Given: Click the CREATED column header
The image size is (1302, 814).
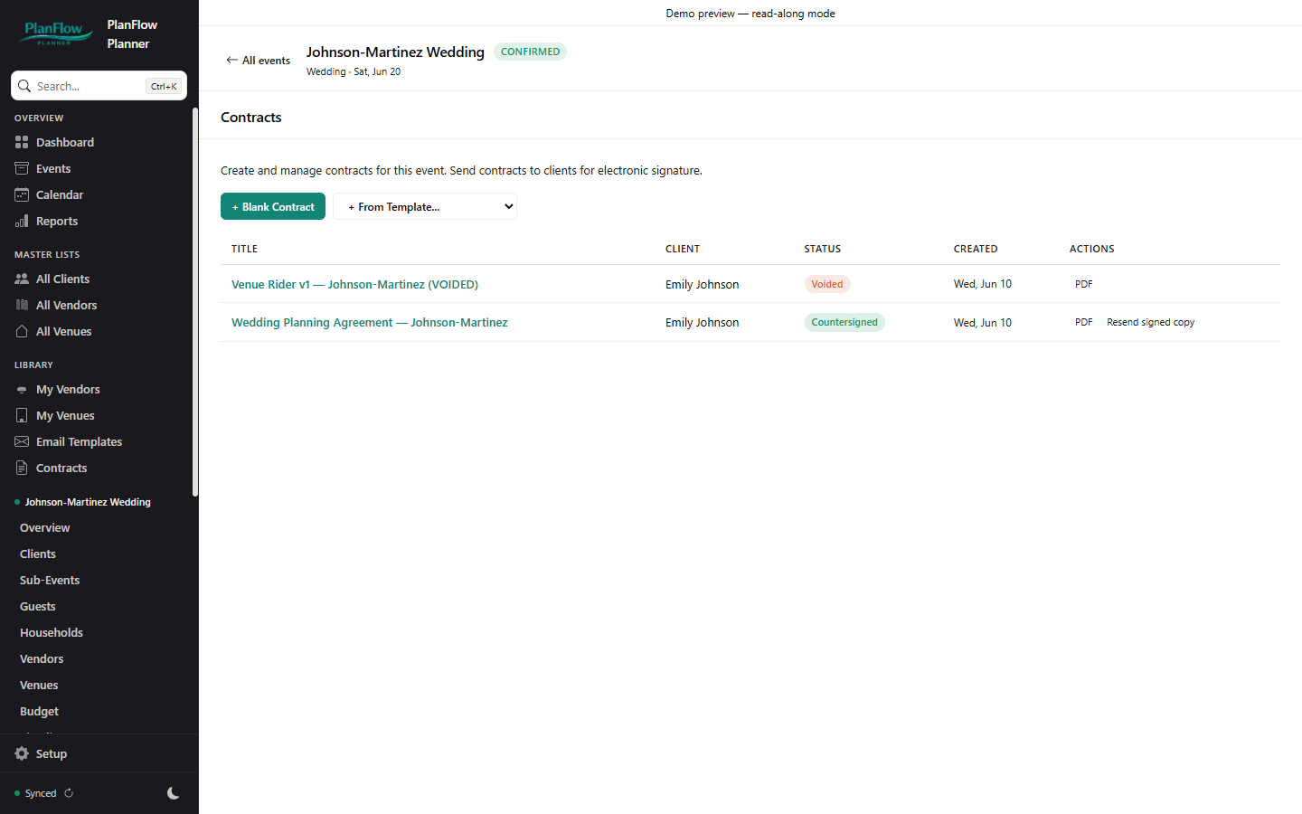Looking at the screenshot, I should click(976, 249).
